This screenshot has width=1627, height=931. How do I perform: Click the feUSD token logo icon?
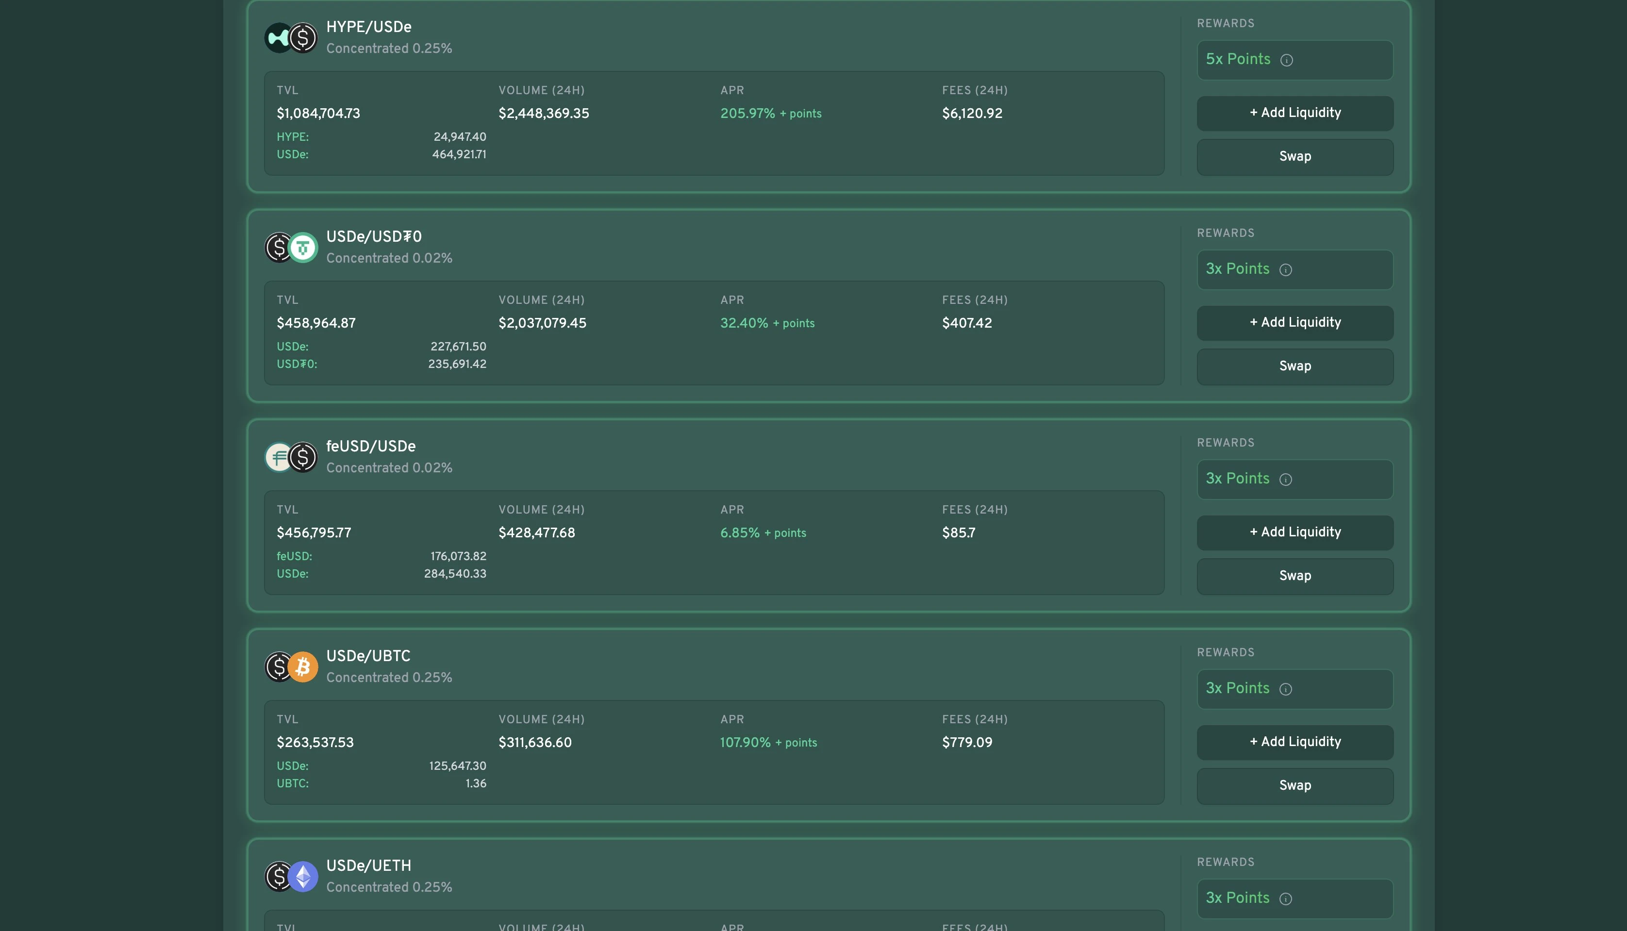[277, 458]
